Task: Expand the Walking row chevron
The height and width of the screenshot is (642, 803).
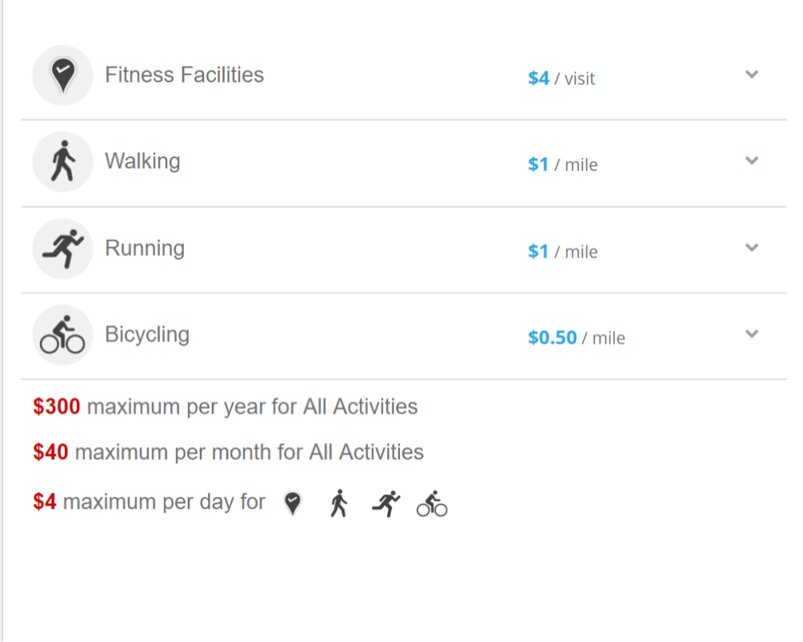Action: click(x=752, y=160)
